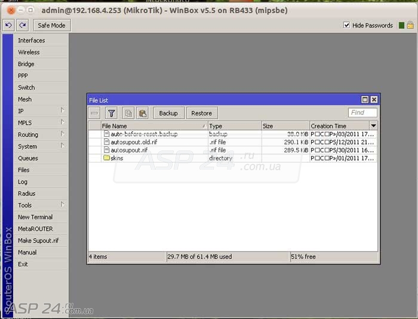Screen dimensions: 418x319
Task: Minimize the WinBox main window
Action: (x=21, y=10)
